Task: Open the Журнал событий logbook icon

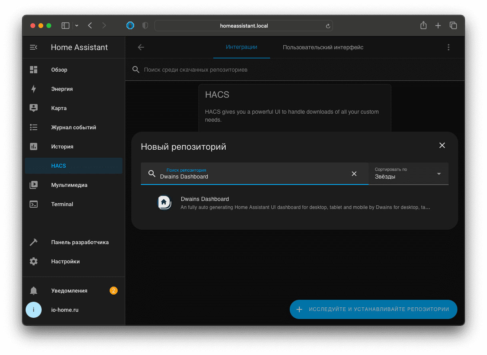Action: point(34,127)
